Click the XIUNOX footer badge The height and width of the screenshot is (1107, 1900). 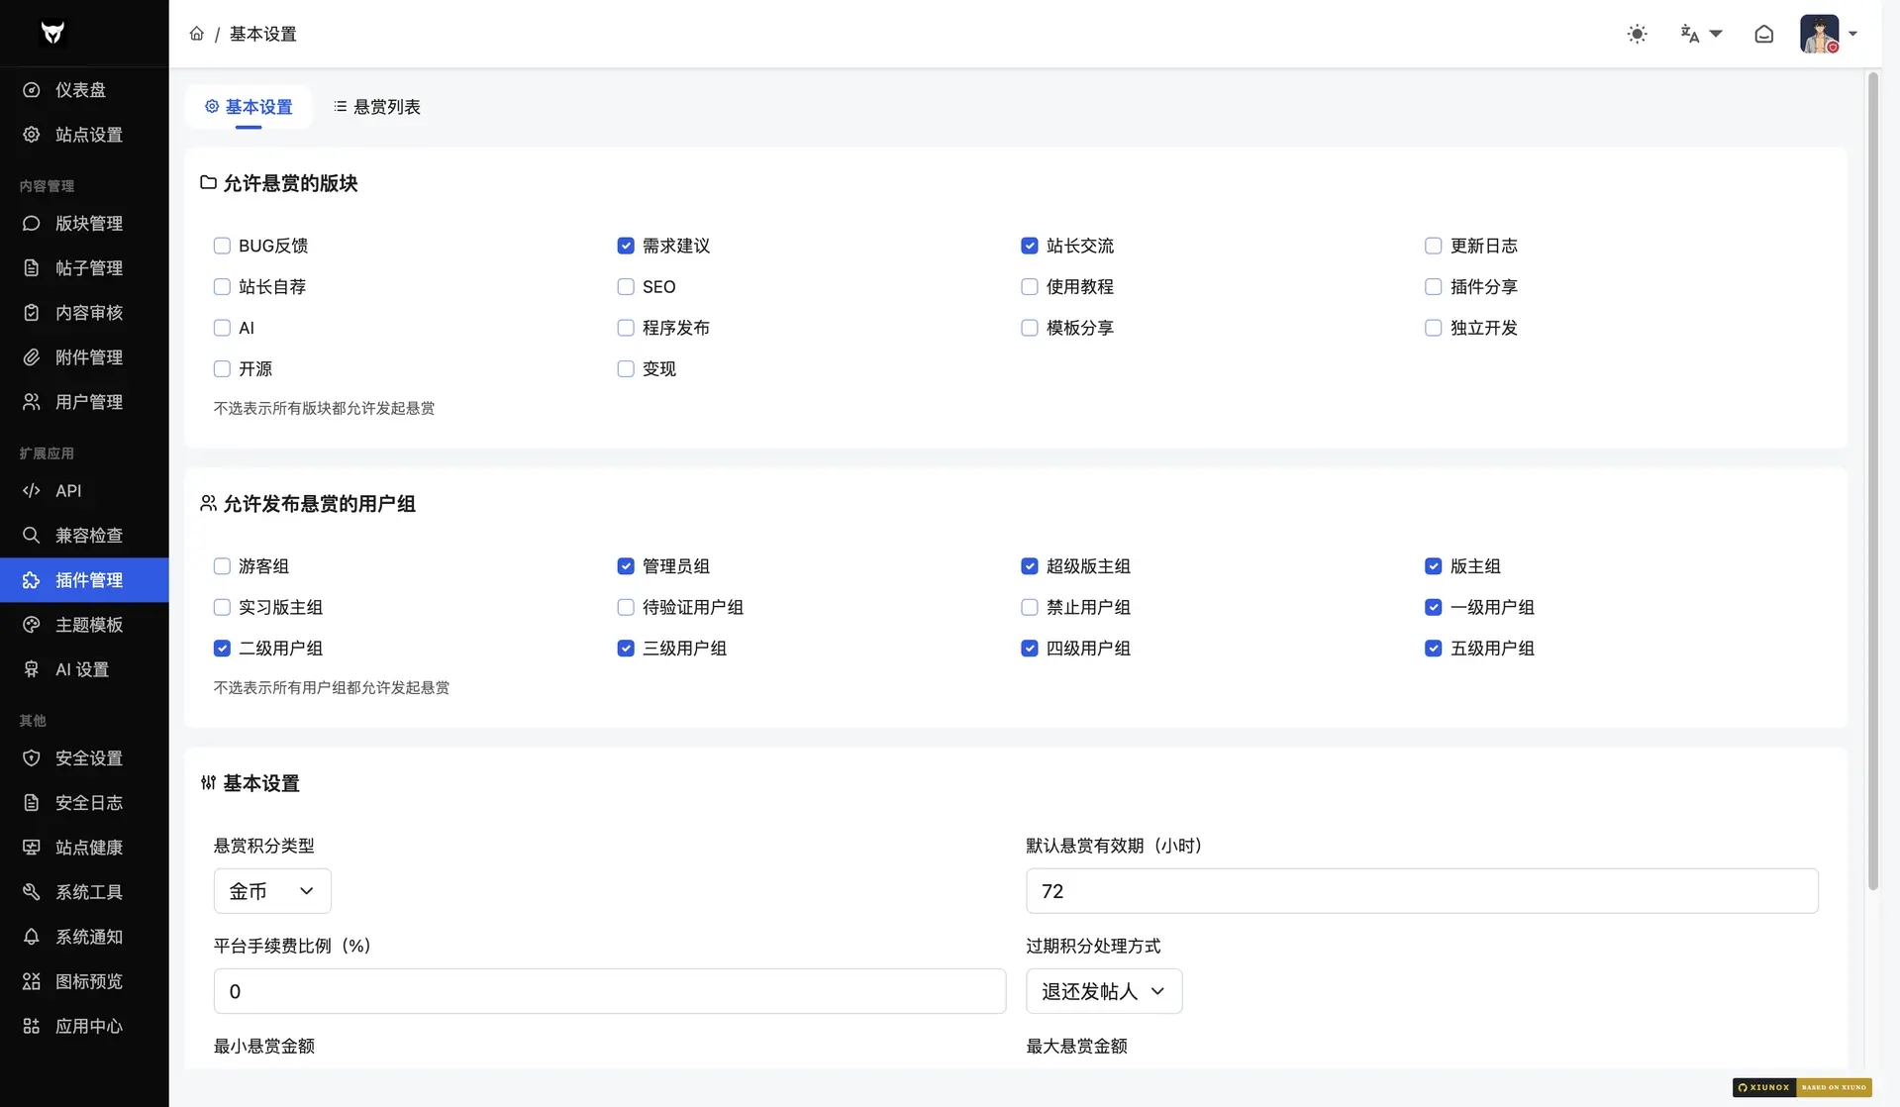click(x=1802, y=1087)
